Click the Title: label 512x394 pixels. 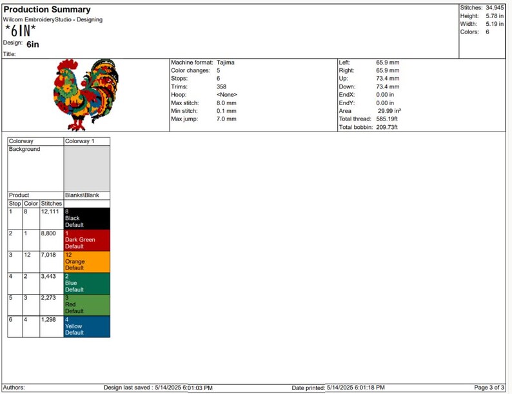10,54
